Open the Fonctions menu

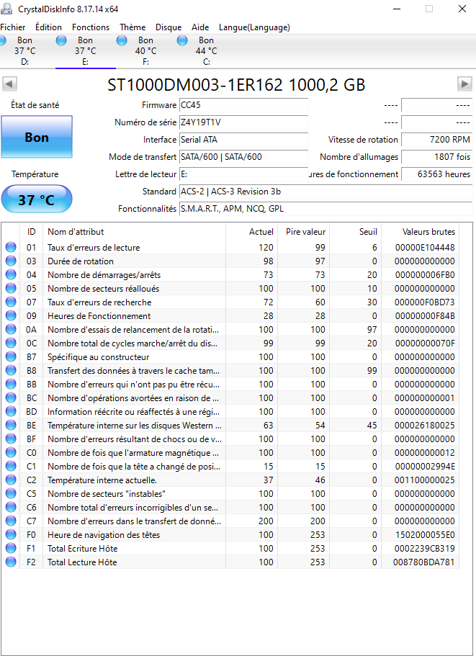91,27
